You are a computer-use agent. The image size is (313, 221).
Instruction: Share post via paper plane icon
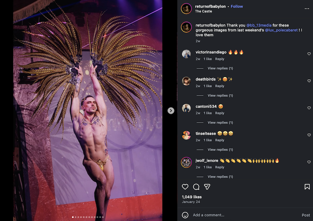(207, 187)
